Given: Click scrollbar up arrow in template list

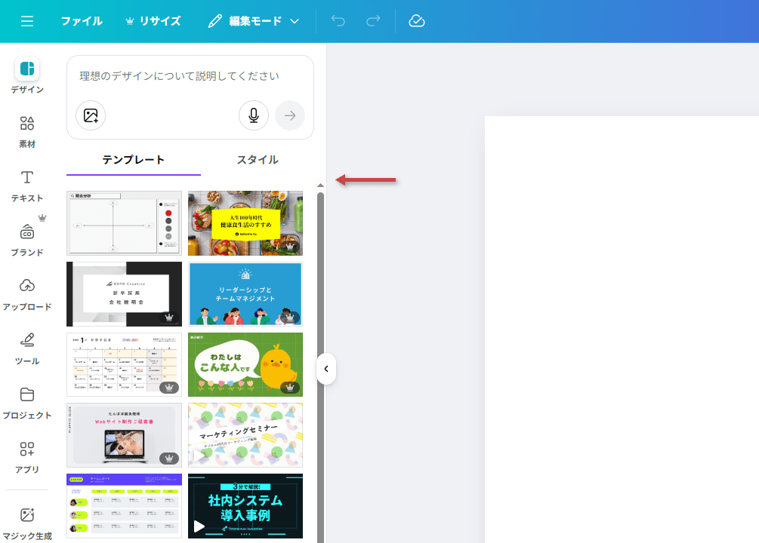Looking at the screenshot, I should point(320,185).
